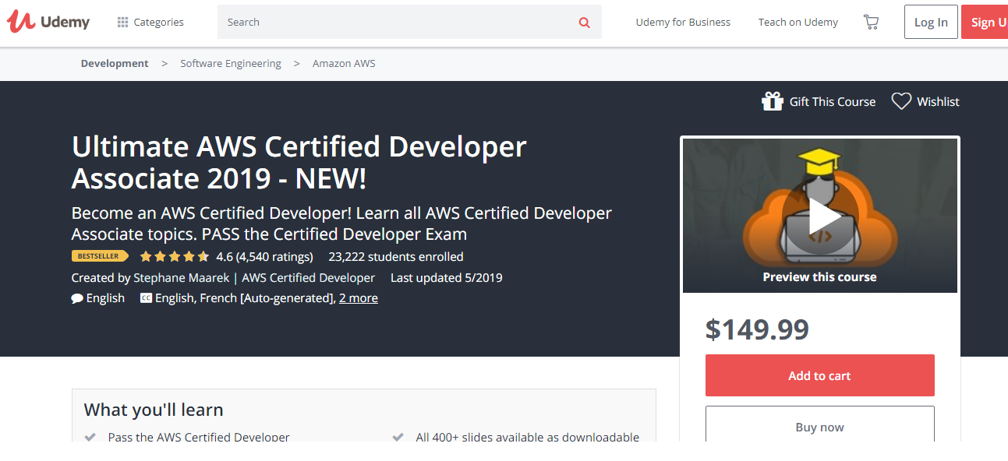Go to Software Engineering breadcrumb

231,64
